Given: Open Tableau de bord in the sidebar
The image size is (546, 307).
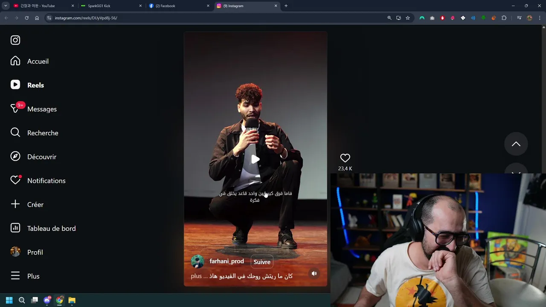Looking at the screenshot, I should click(43, 229).
